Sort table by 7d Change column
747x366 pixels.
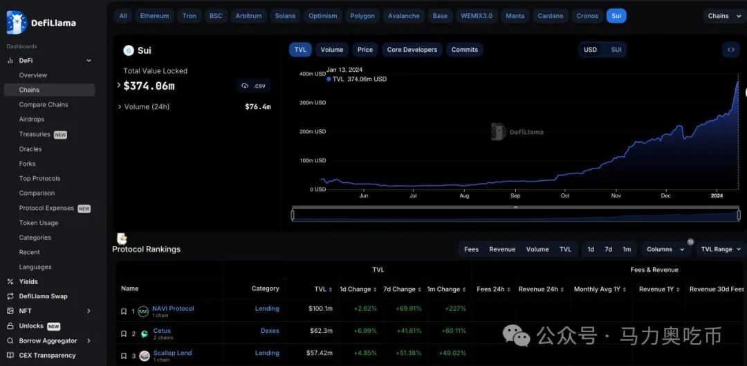click(403, 289)
